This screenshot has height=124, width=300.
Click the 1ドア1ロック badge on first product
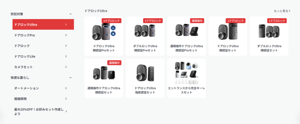111,21
